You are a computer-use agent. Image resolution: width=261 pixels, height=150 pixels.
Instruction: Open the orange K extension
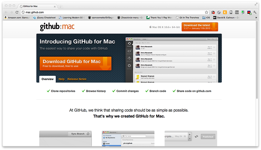pos(225,12)
